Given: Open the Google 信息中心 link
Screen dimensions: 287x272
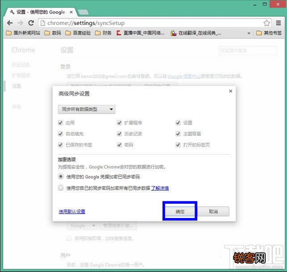Looking at the screenshot, I should pyautogui.click(x=184, y=76).
